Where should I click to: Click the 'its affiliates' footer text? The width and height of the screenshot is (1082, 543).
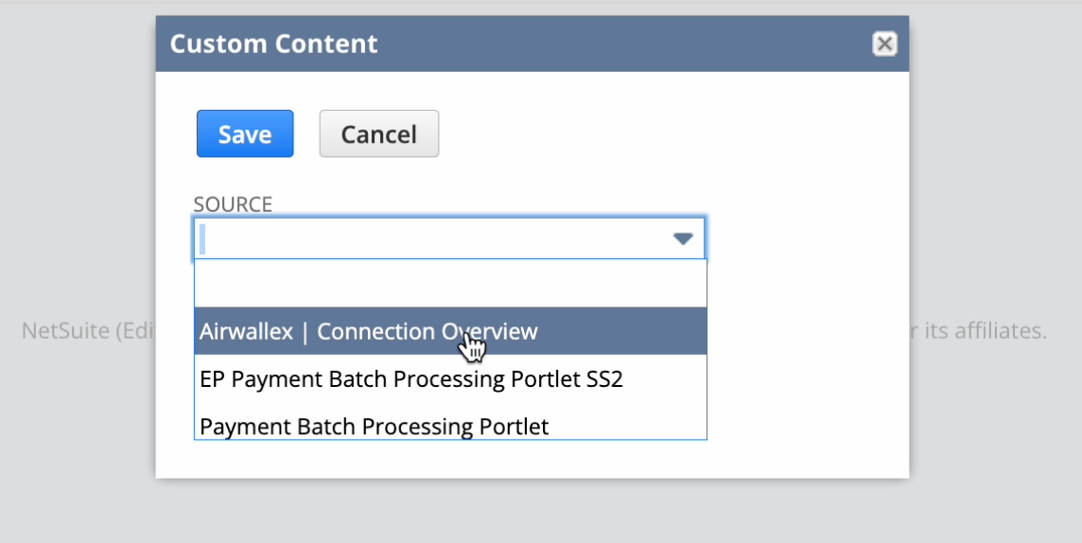tap(984, 331)
